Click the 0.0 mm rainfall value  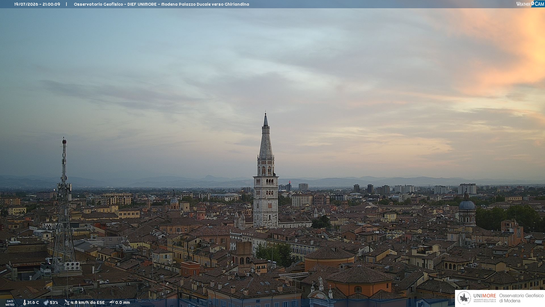123,302
